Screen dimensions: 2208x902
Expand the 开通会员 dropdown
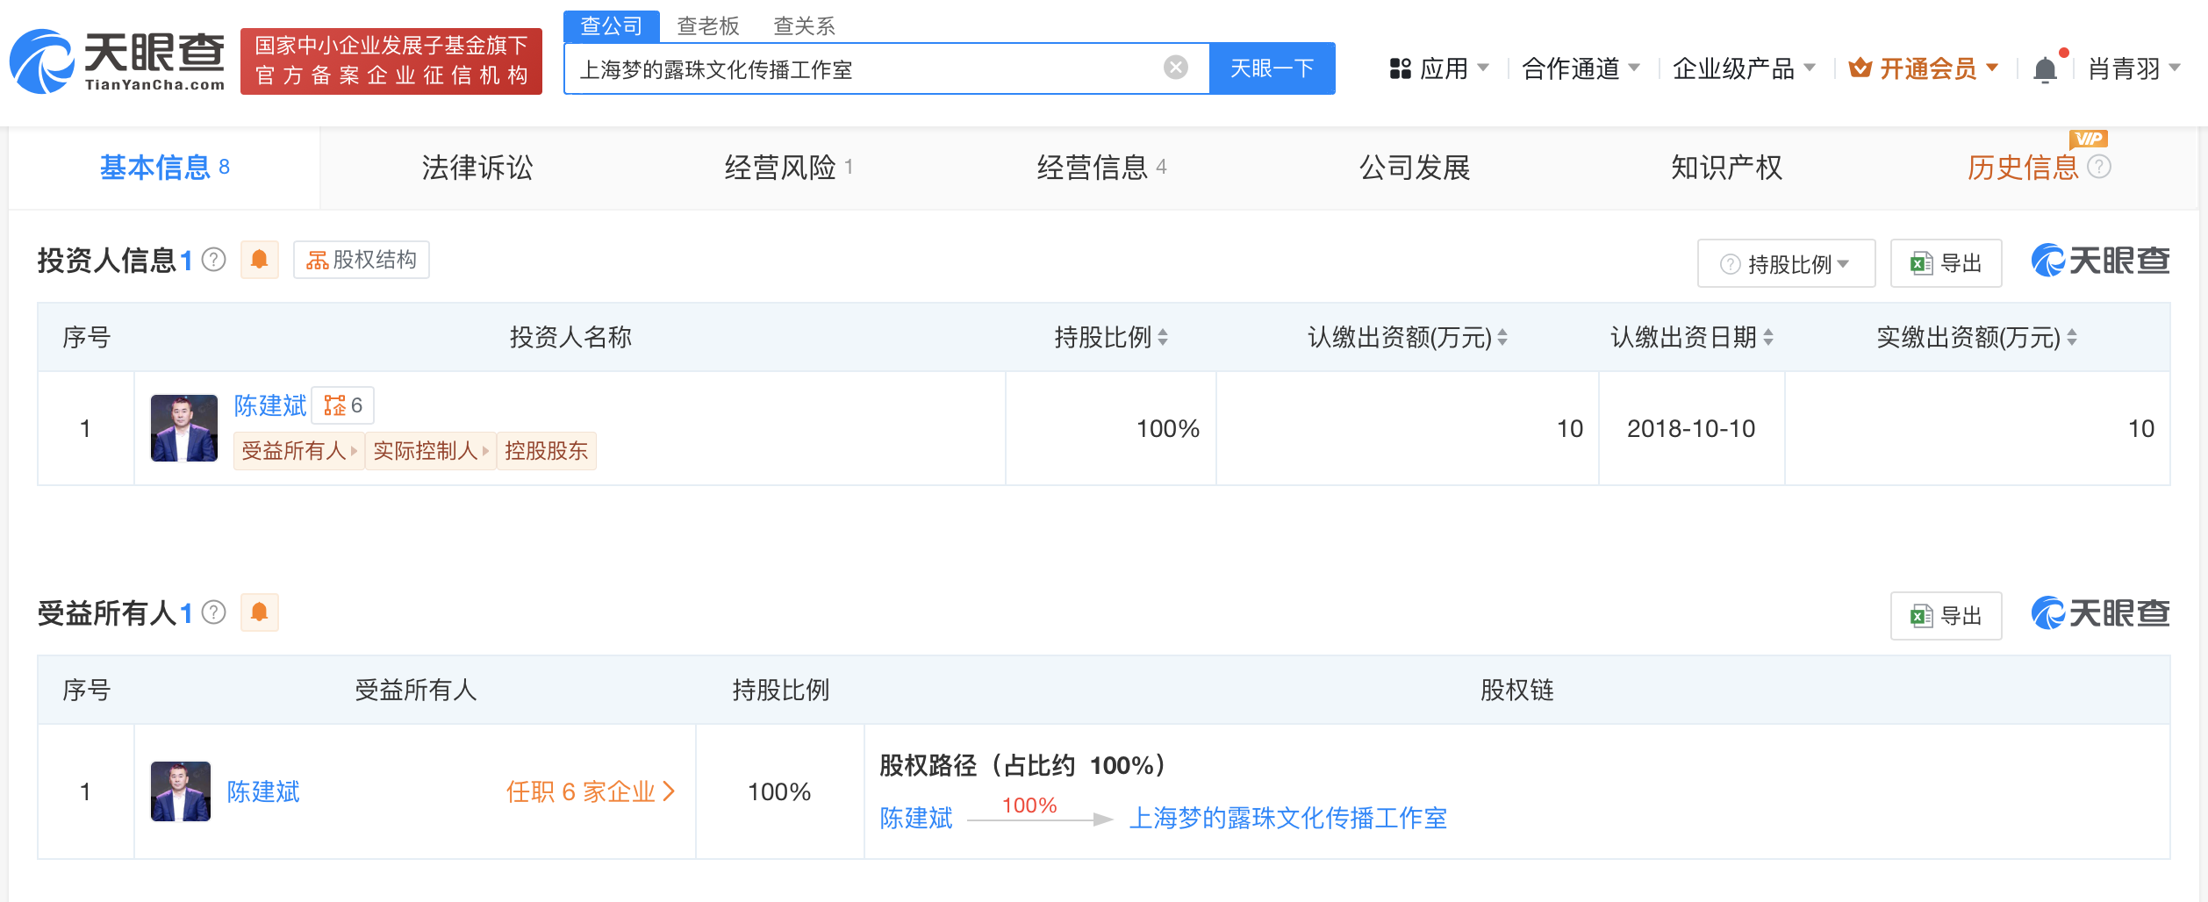click(1924, 68)
